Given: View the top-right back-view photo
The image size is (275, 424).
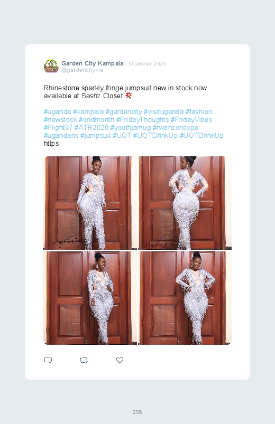Looking at the screenshot, I should 185,203.
